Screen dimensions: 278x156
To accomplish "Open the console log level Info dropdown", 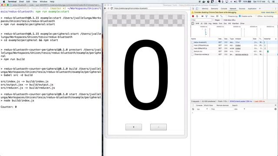I will 239,109.
